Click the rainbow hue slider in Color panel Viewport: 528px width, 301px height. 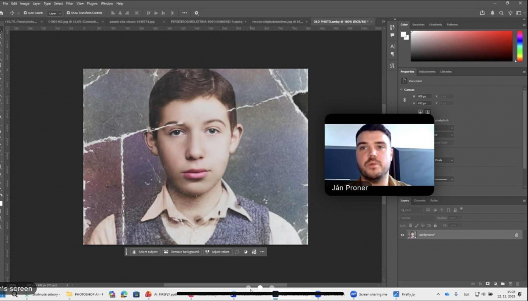pos(520,46)
